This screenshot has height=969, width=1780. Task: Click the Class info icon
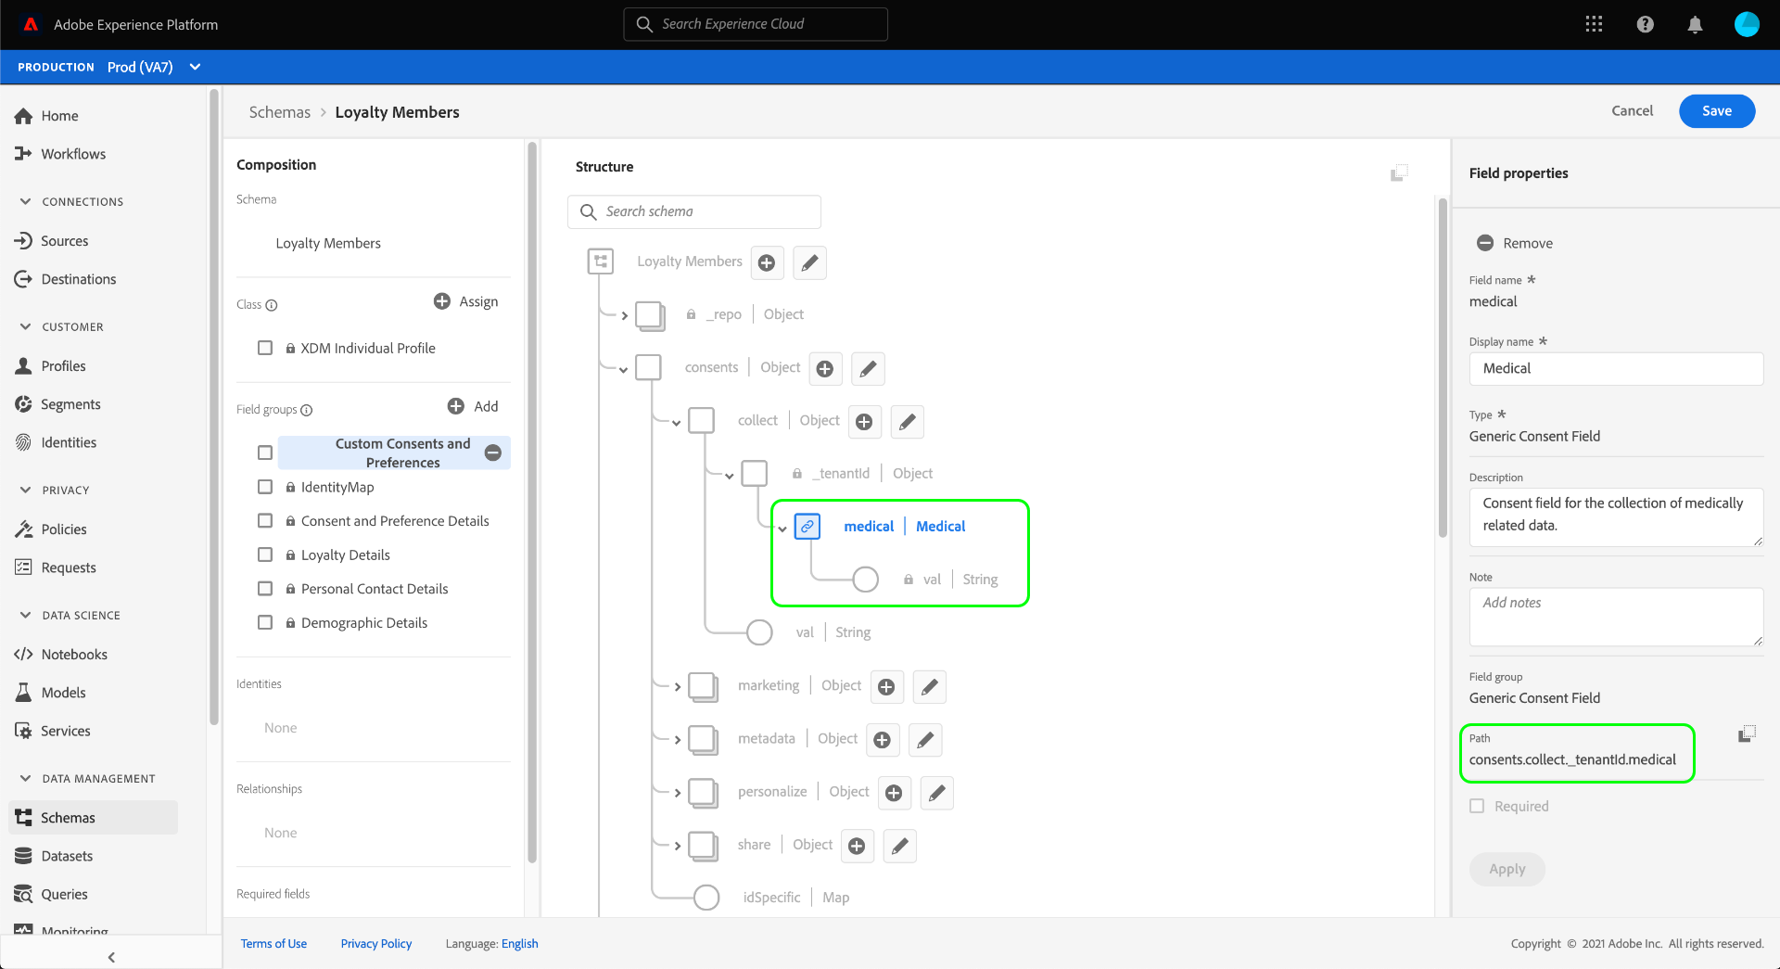tap(272, 305)
